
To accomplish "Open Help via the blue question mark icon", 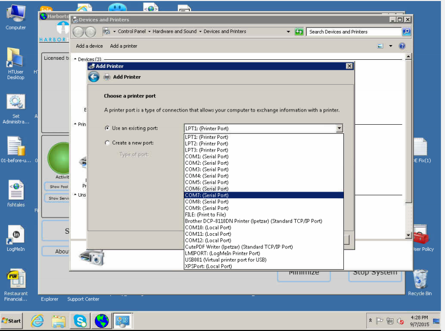I will tap(403, 46).
